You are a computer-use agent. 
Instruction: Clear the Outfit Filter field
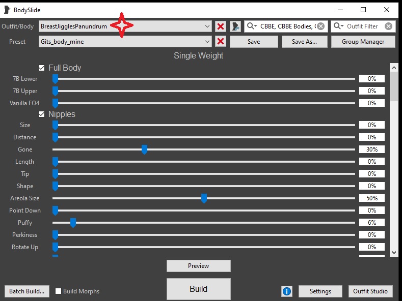coord(388,26)
